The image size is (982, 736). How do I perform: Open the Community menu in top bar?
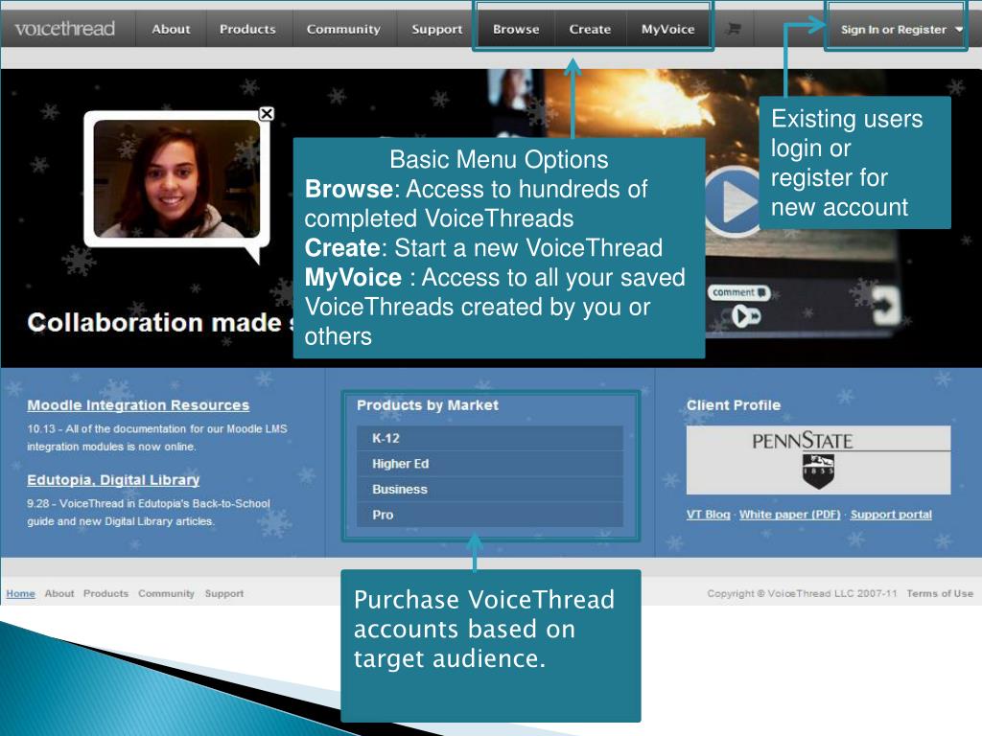(x=343, y=29)
